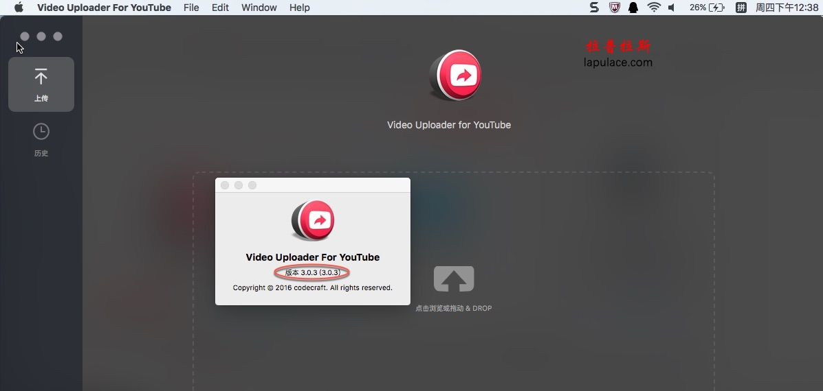Click the app logo in About dialog

tap(313, 220)
